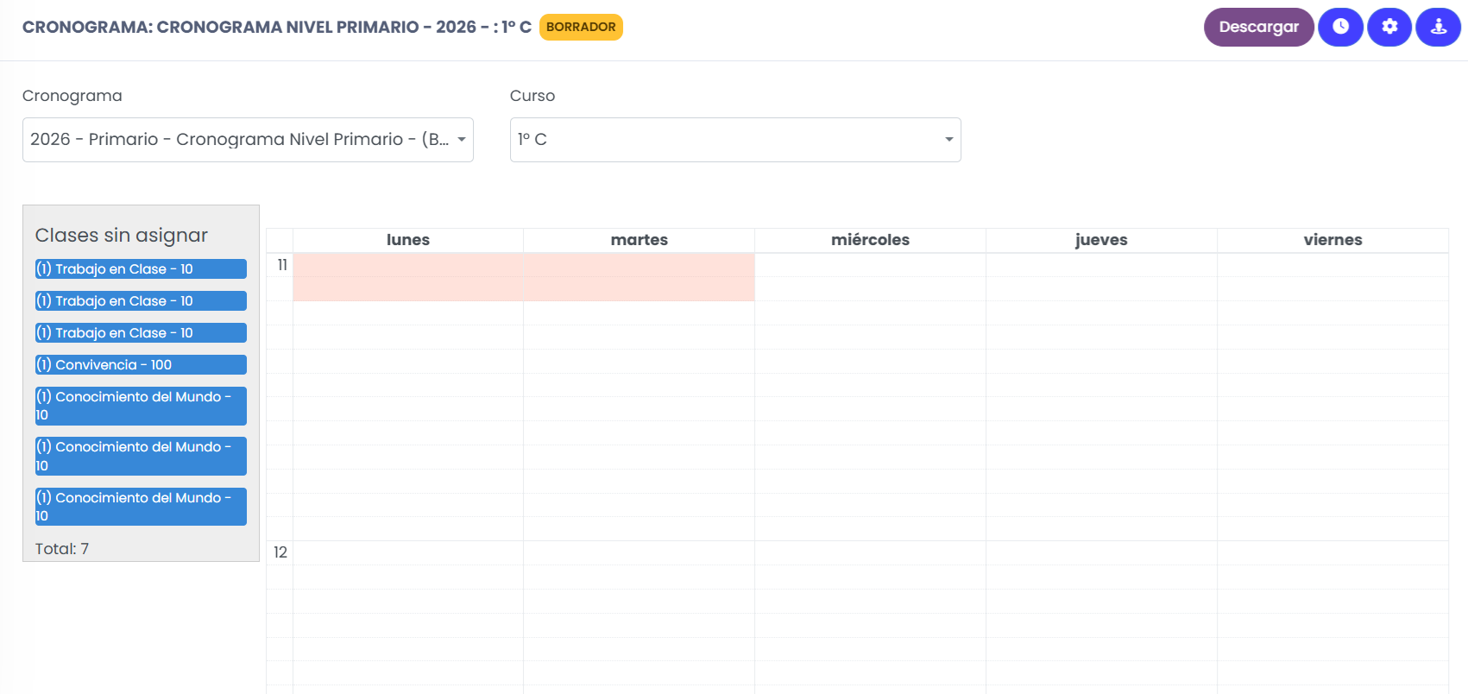This screenshot has height=694, width=1468.
Task: Click the 12 hour label
Action: coord(280,552)
